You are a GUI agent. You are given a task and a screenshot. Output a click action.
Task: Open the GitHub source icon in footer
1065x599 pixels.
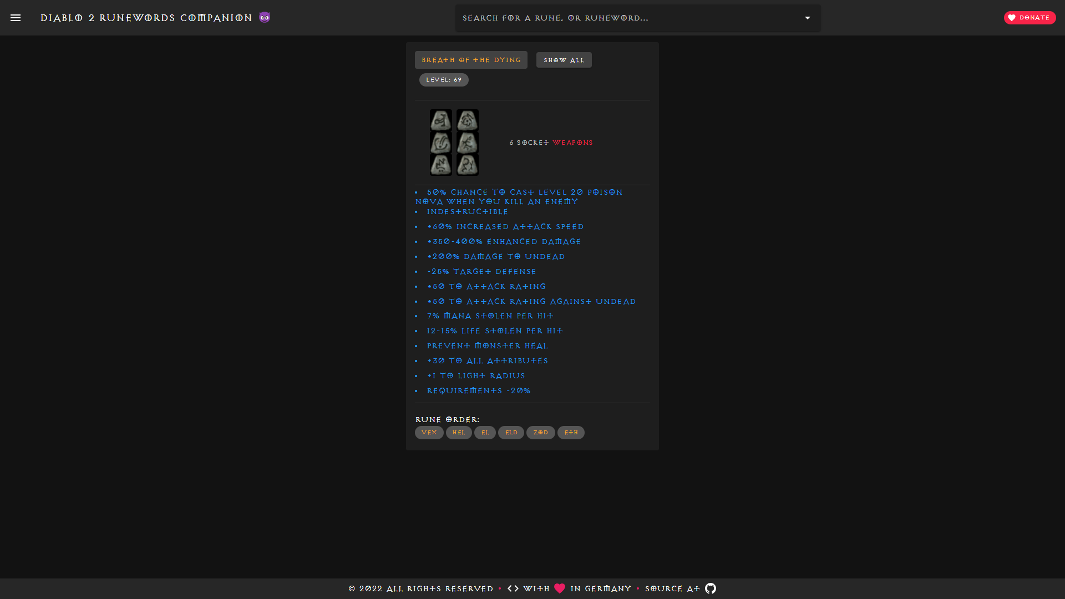pyautogui.click(x=711, y=588)
